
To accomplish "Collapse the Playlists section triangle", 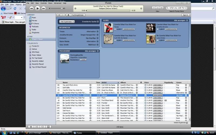I will click(x=28, y=43).
